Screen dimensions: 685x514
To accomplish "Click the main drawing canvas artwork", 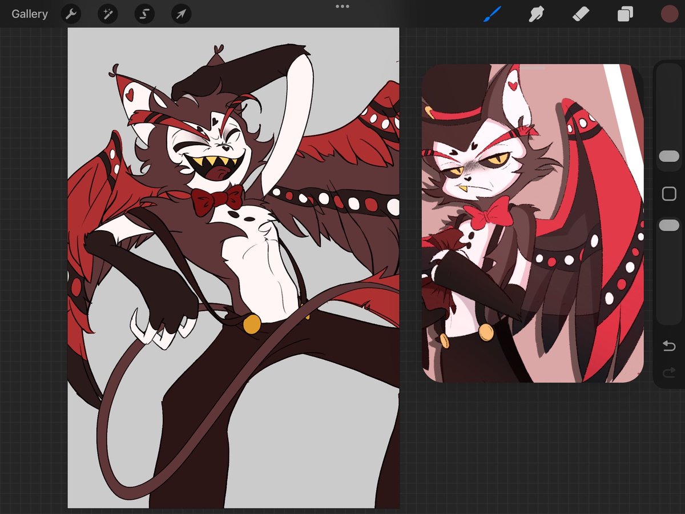I will pyautogui.click(x=233, y=268).
